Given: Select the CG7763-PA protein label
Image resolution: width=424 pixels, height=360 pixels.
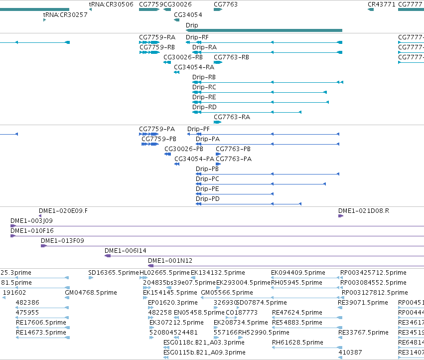Looking at the screenshot, I should point(234,159).
